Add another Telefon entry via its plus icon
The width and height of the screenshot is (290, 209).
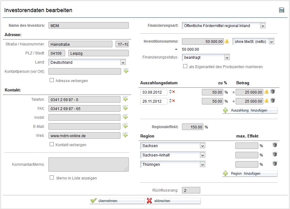pyautogui.click(x=125, y=99)
